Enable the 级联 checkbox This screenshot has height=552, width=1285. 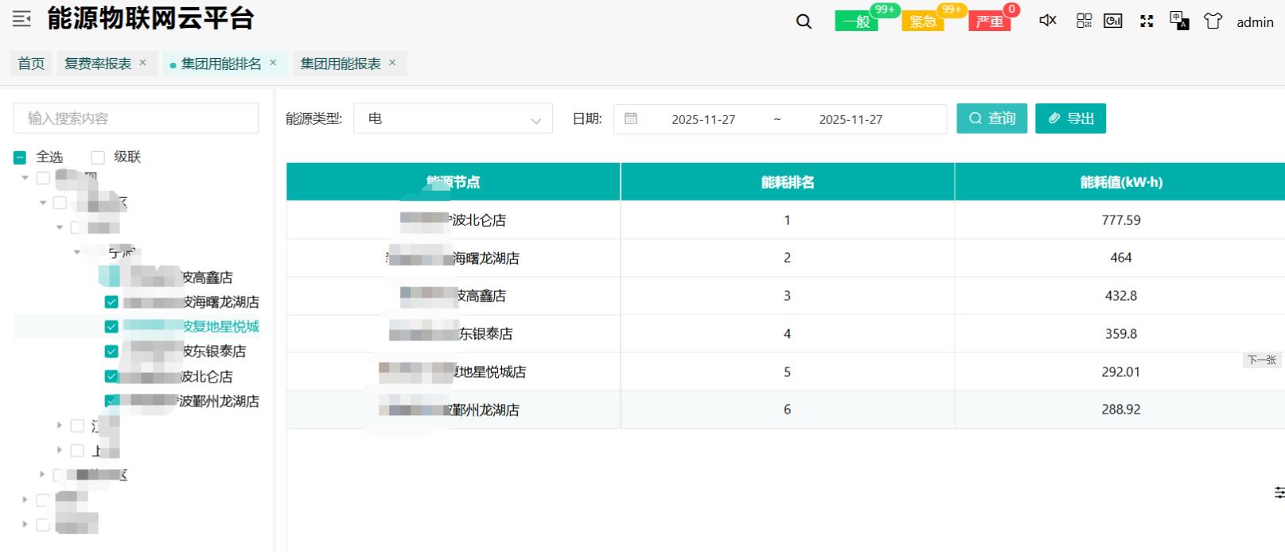pyautogui.click(x=98, y=157)
